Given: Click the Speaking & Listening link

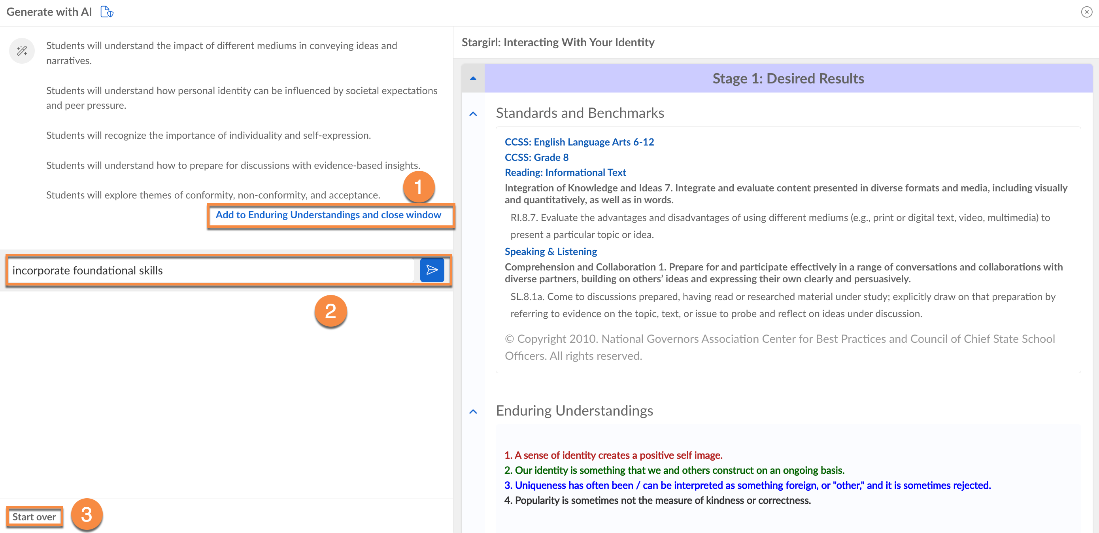Looking at the screenshot, I should click(550, 251).
